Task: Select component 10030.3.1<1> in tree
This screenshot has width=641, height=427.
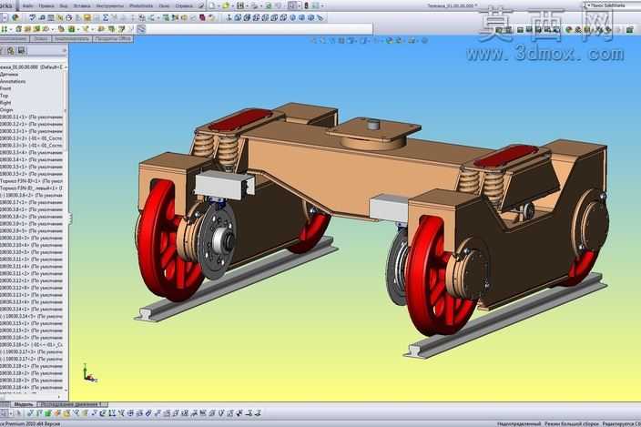Action: click(32, 117)
